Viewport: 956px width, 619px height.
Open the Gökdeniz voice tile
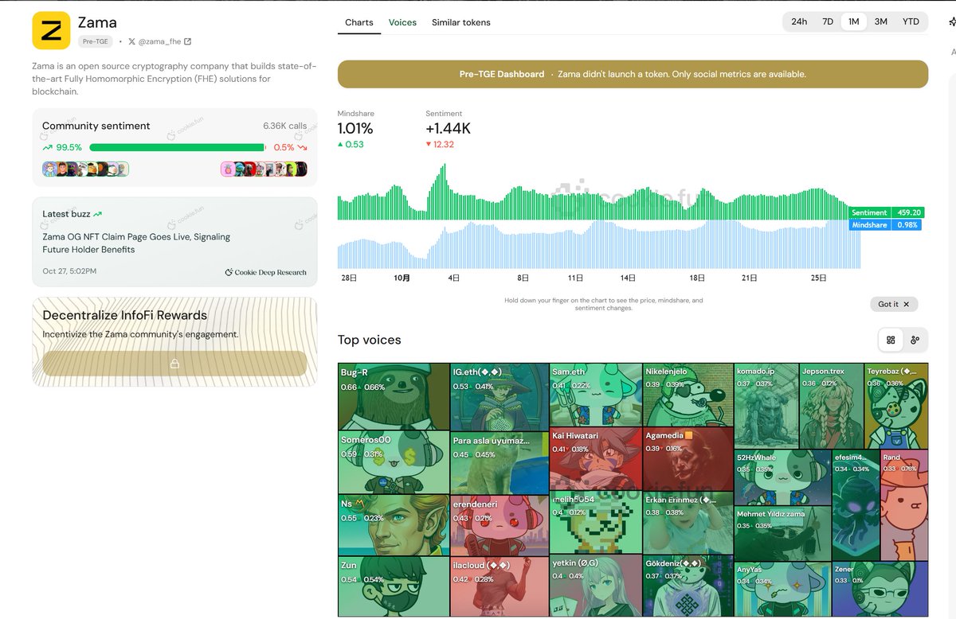[x=688, y=586]
